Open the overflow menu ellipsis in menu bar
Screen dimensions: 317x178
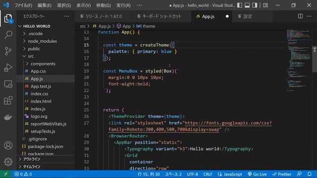tap(139, 5)
